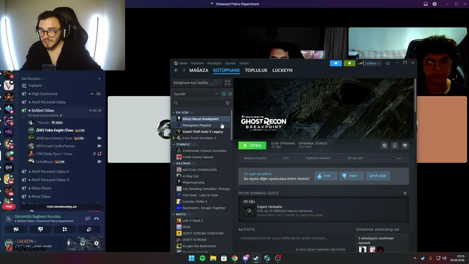
Task: Open Discord help question mark icon
Action: pos(435,4)
